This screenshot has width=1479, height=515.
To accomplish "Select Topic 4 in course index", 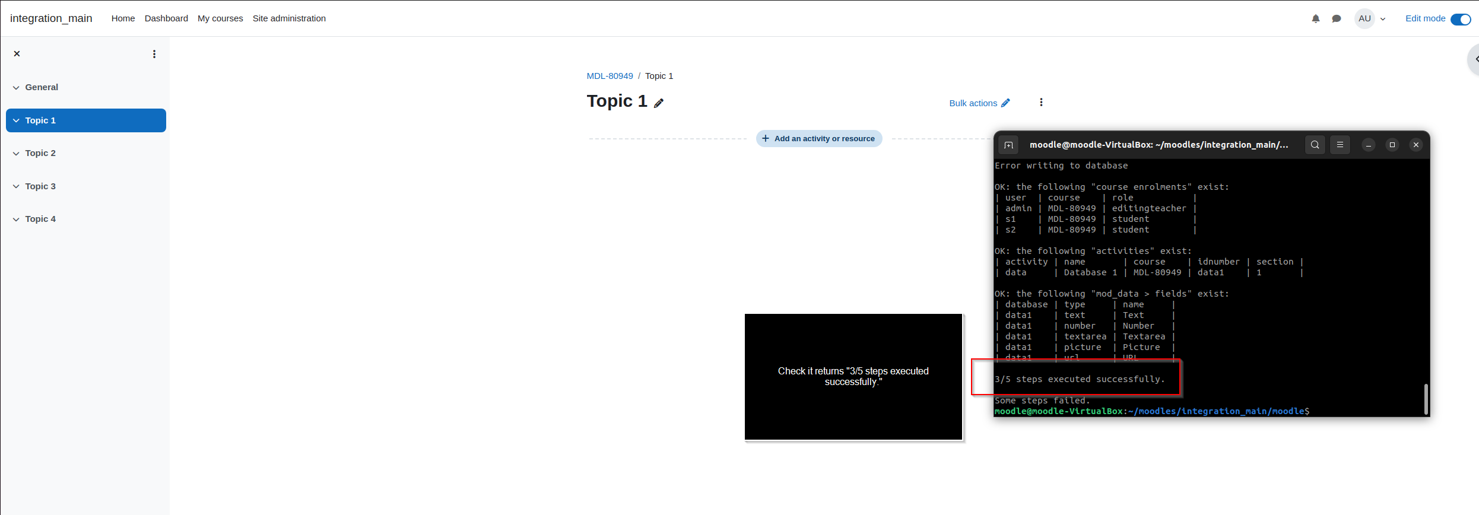I will click(x=40, y=219).
